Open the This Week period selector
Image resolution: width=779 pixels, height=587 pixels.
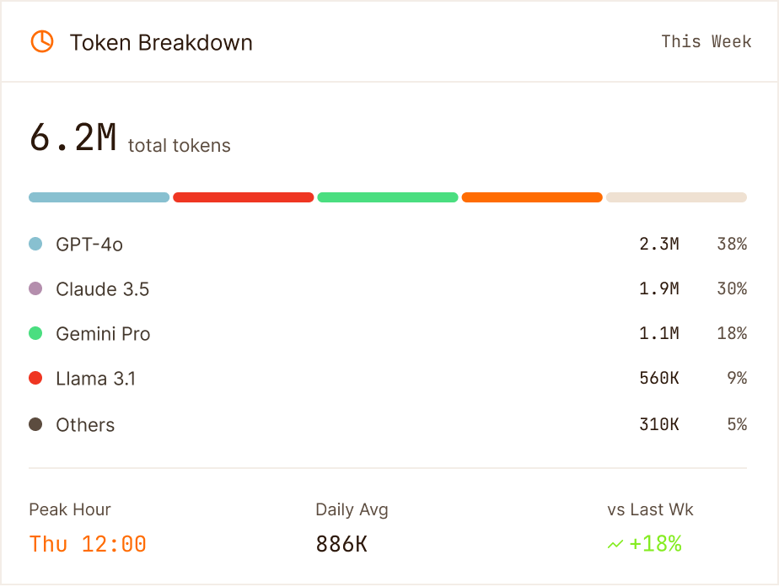click(706, 42)
